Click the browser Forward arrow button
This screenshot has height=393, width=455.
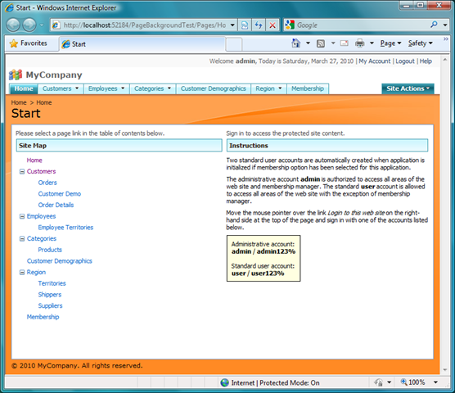point(29,25)
